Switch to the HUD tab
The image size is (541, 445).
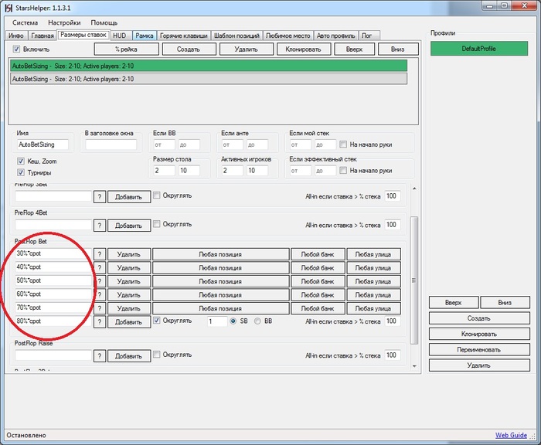120,36
